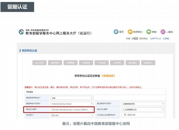Select the 基本信息 step tab
179x130 pixels.
point(55,63)
